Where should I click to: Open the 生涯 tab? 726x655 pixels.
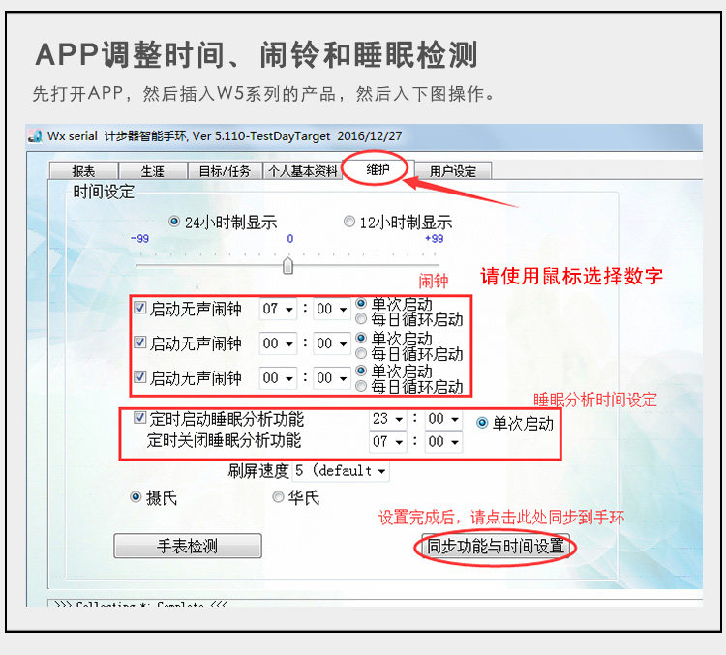(153, 171)
